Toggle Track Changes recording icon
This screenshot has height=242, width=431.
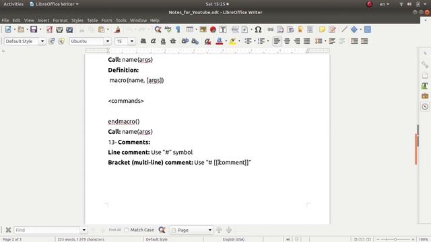(332, 30)
